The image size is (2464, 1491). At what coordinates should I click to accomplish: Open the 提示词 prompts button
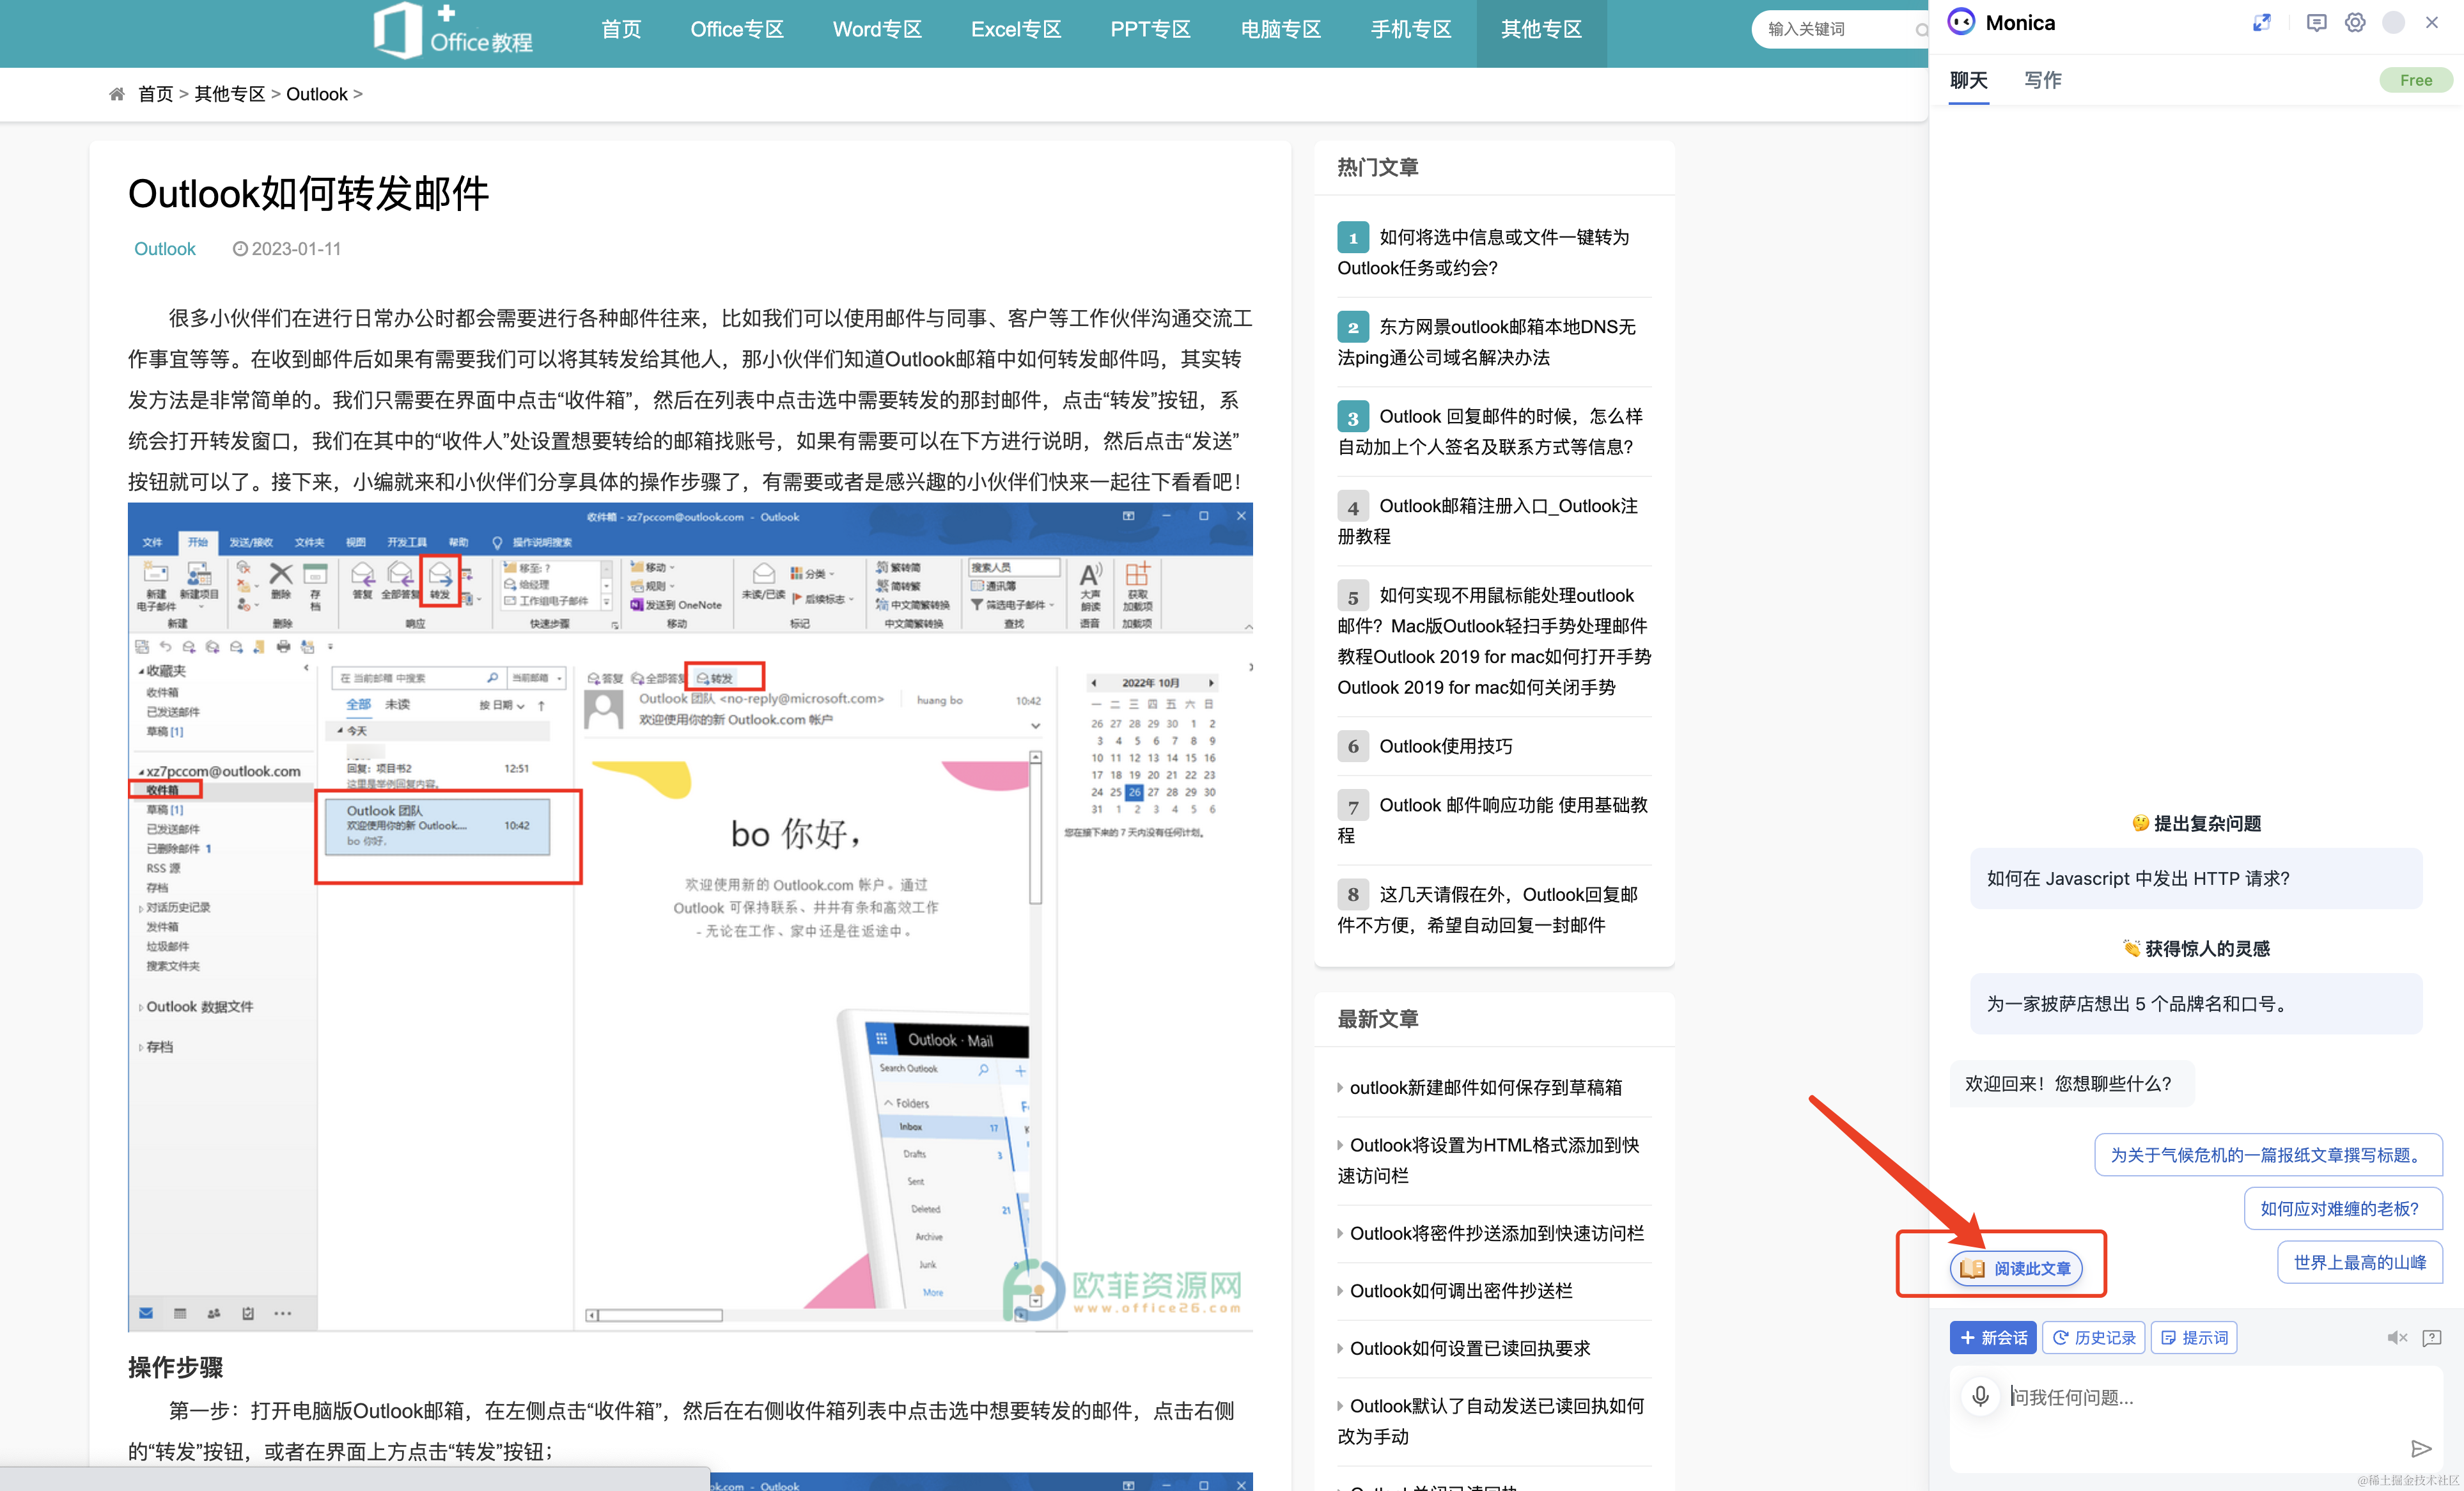click(x=2194, y=1338)
